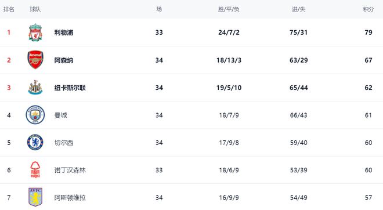
Task: Click the 曼城 team name
Action: [x=60, y=115]
